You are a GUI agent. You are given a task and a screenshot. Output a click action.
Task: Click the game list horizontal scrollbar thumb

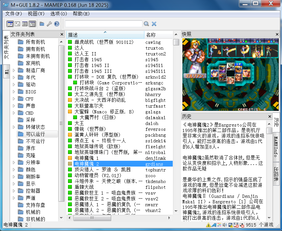(x=92, y=218)
